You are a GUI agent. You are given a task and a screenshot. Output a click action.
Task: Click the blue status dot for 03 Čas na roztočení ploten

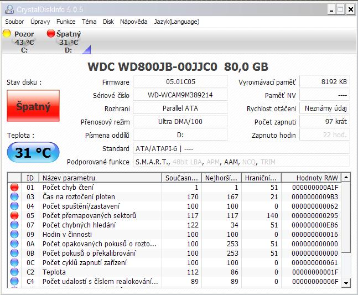[14, 196]
